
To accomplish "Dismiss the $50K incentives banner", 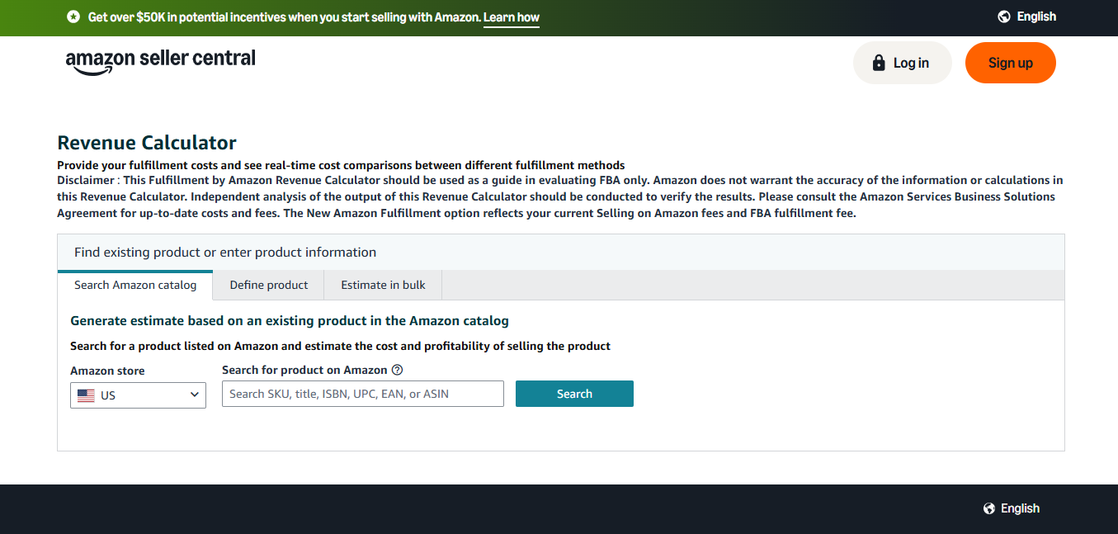I will [x=73, y=16].
